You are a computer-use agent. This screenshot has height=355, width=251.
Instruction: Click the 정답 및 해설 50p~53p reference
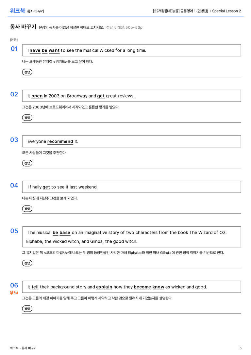tap(125, 27)
